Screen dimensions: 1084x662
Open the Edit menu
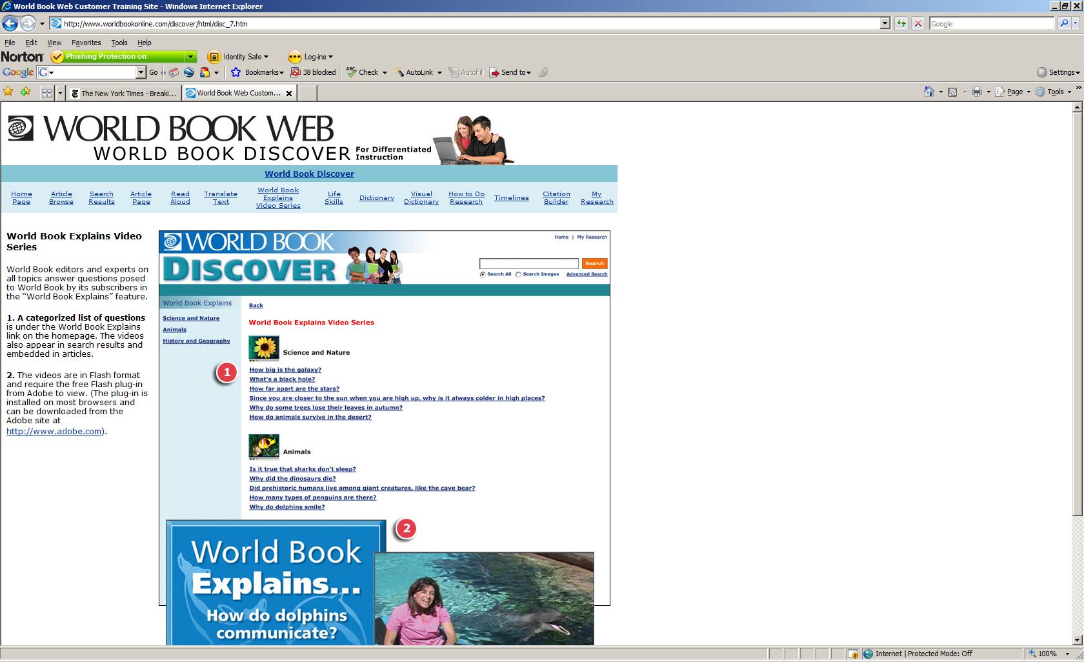[31, 43]
